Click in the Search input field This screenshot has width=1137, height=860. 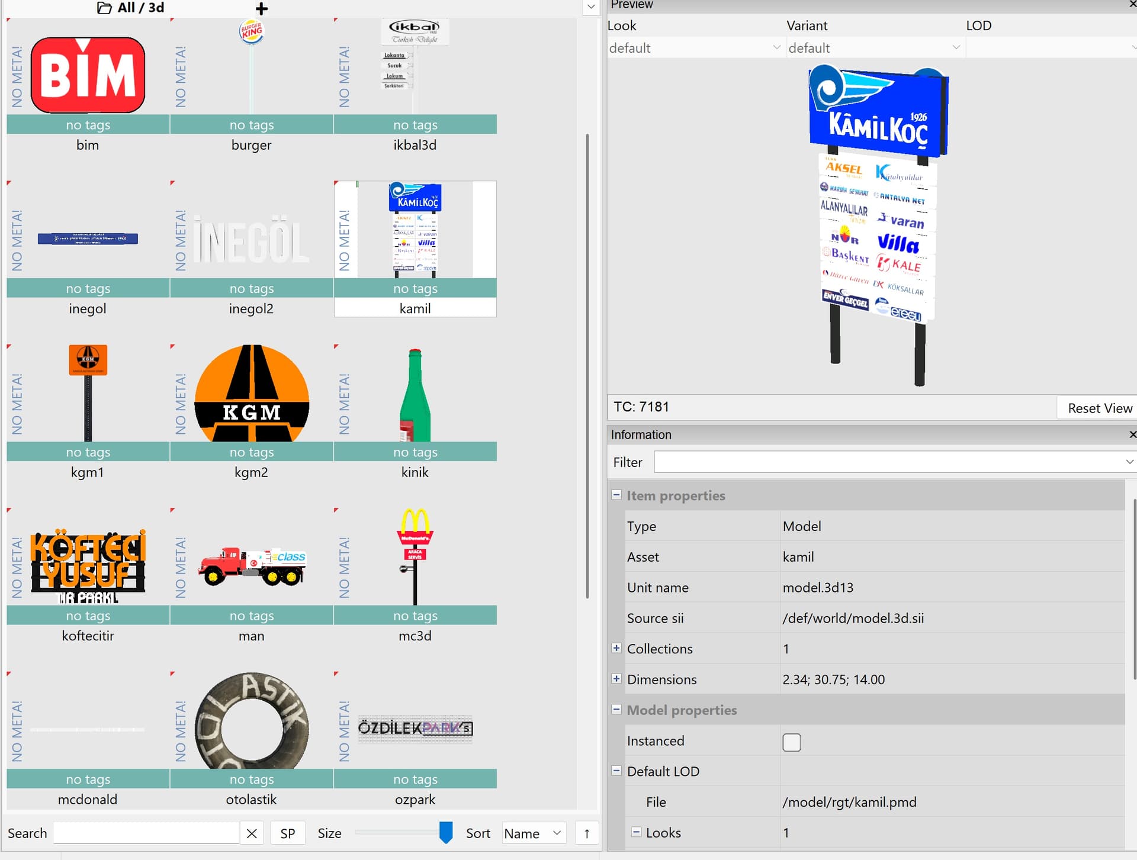146,833
